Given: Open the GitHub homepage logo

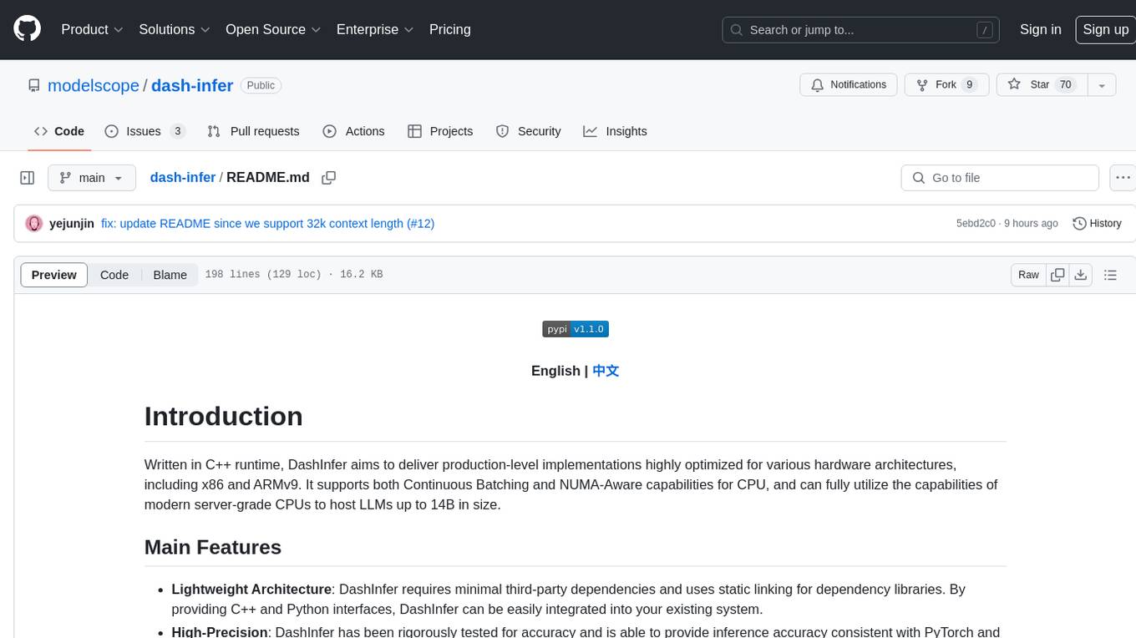Looking at the screenshot, I should [x=28, y=29].
